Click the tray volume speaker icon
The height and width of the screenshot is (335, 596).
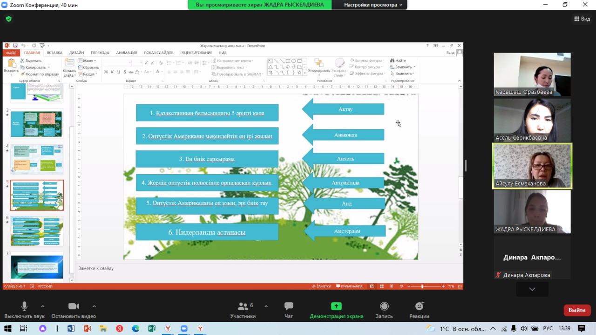(524, 328)
